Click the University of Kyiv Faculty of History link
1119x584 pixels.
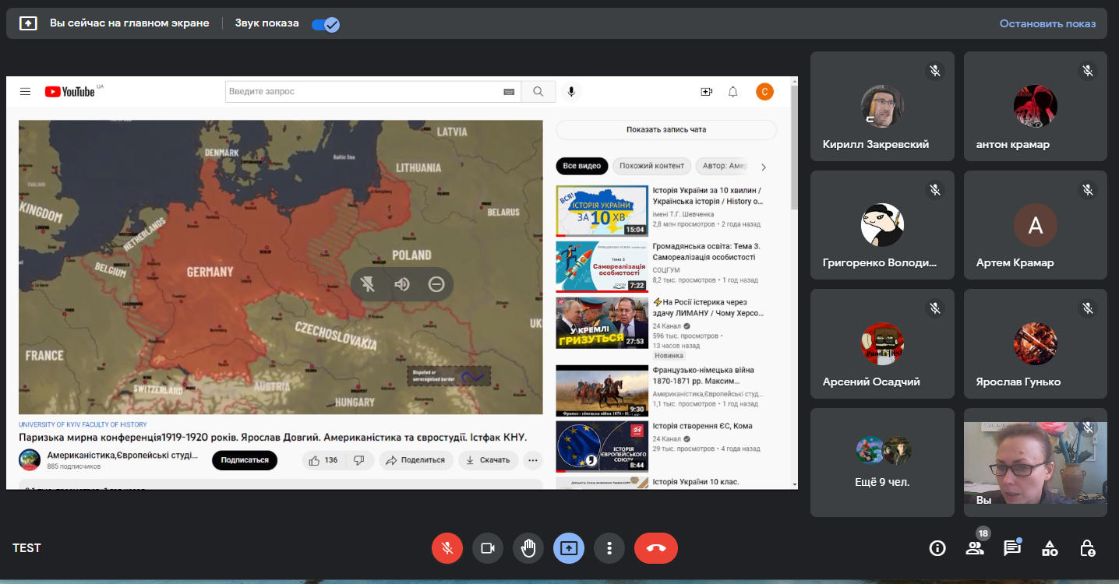point(83,425)
